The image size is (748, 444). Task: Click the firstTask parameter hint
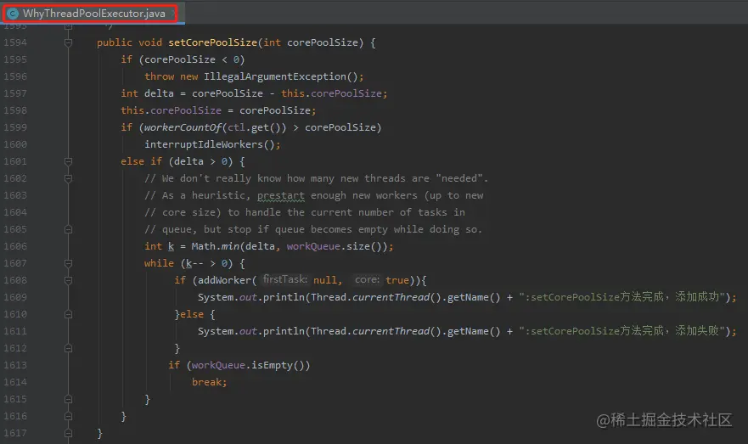coord(285,279)
